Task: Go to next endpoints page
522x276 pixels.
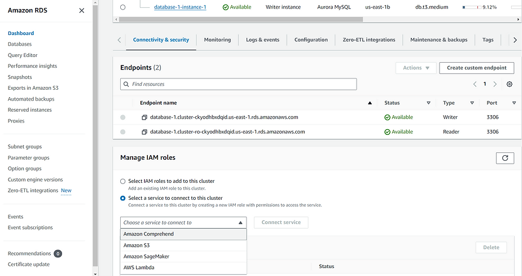Action: click(x=495, y=84)
